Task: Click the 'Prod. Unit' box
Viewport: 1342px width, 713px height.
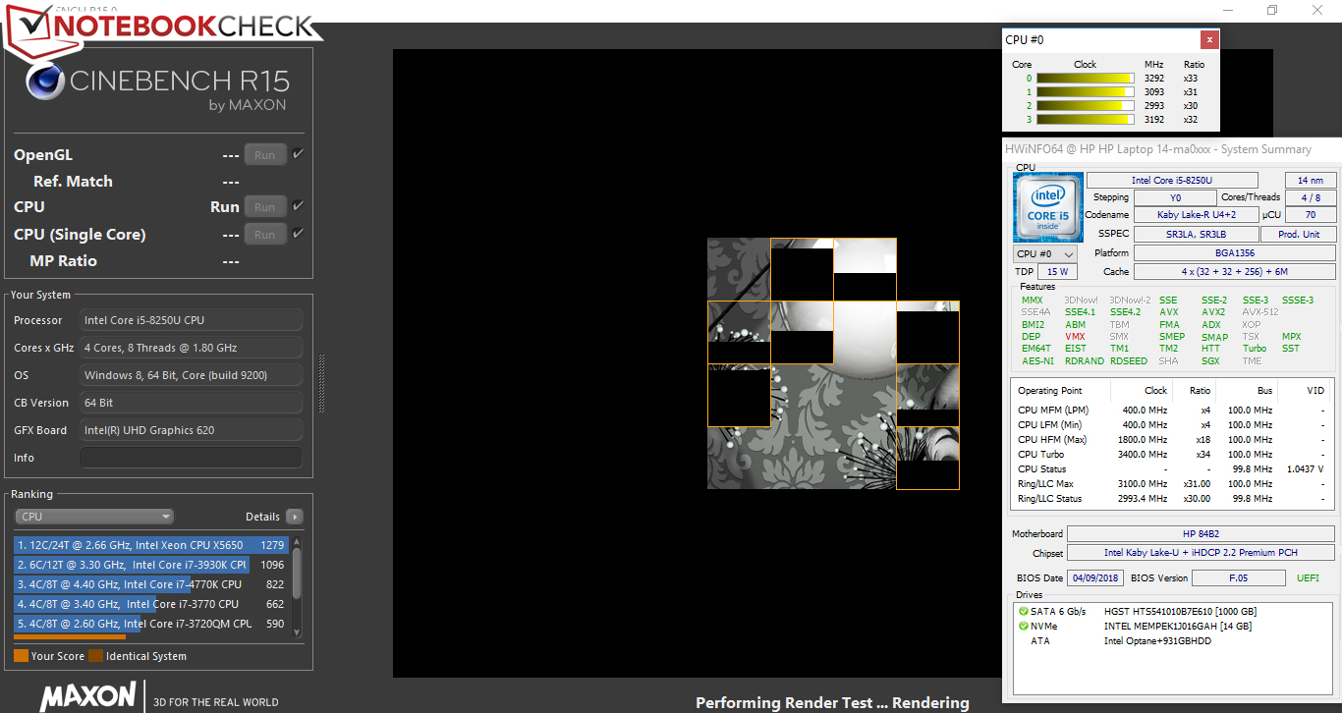Action: click(1300, 235)
